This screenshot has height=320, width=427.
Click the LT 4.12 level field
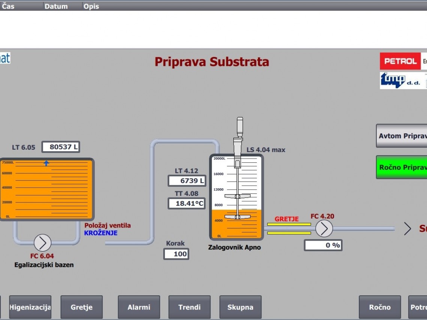187,181
